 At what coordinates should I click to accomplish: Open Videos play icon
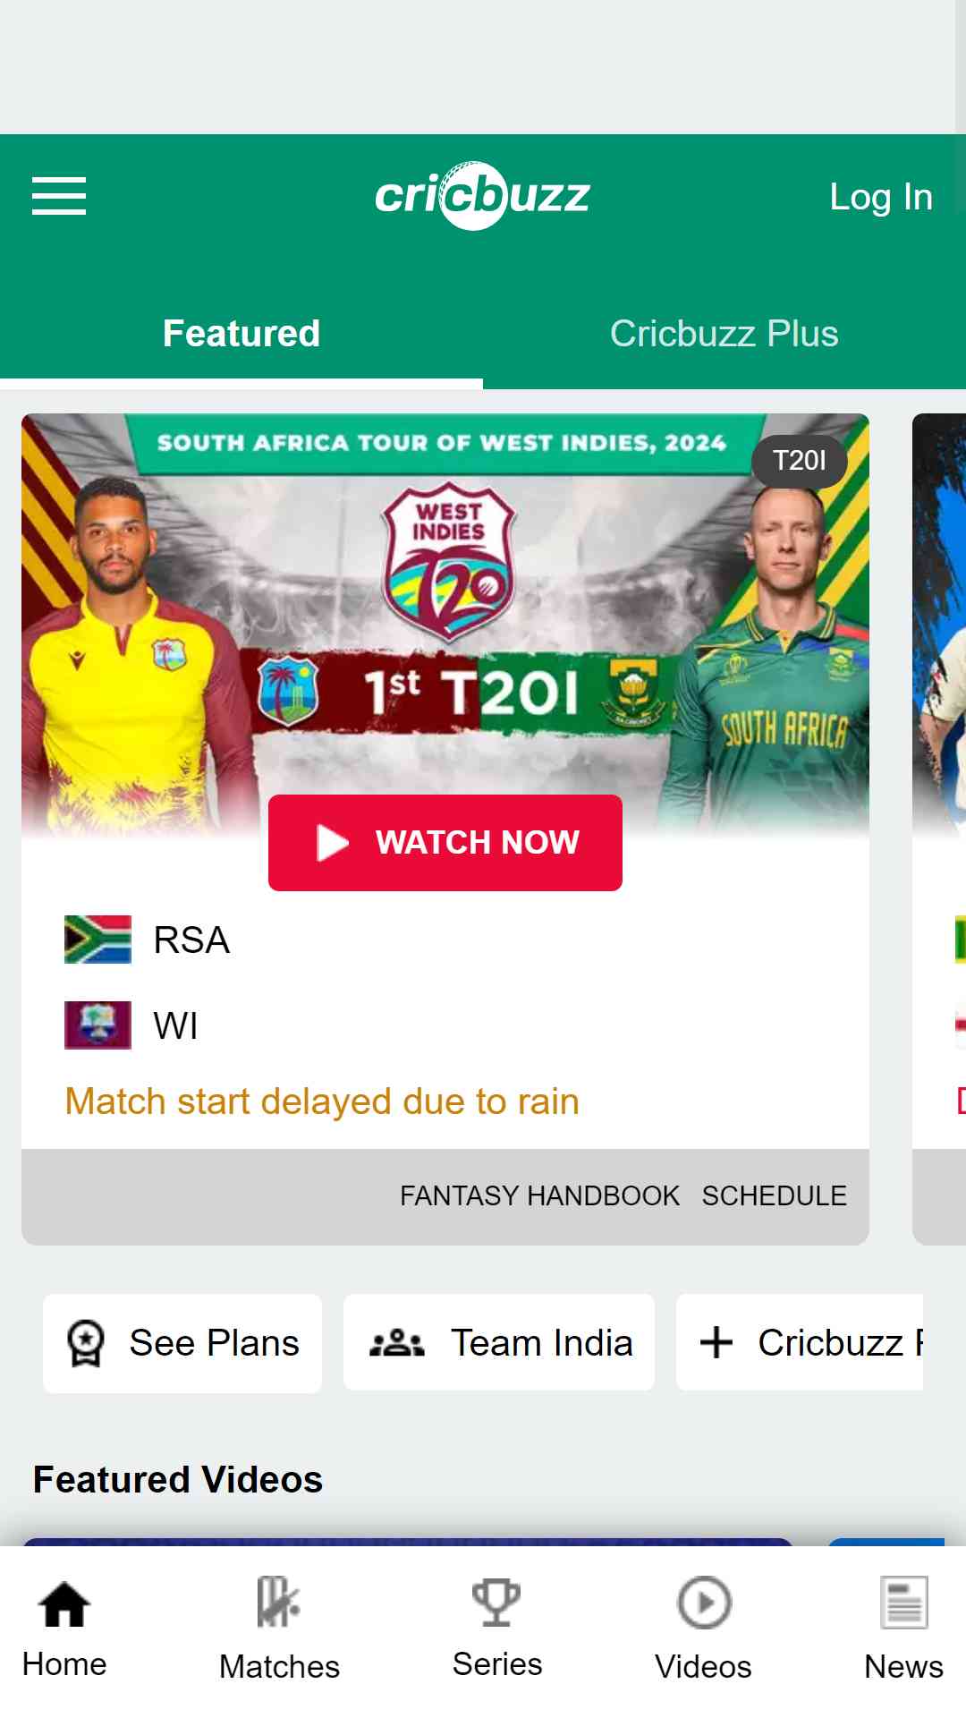(704, 1603)
